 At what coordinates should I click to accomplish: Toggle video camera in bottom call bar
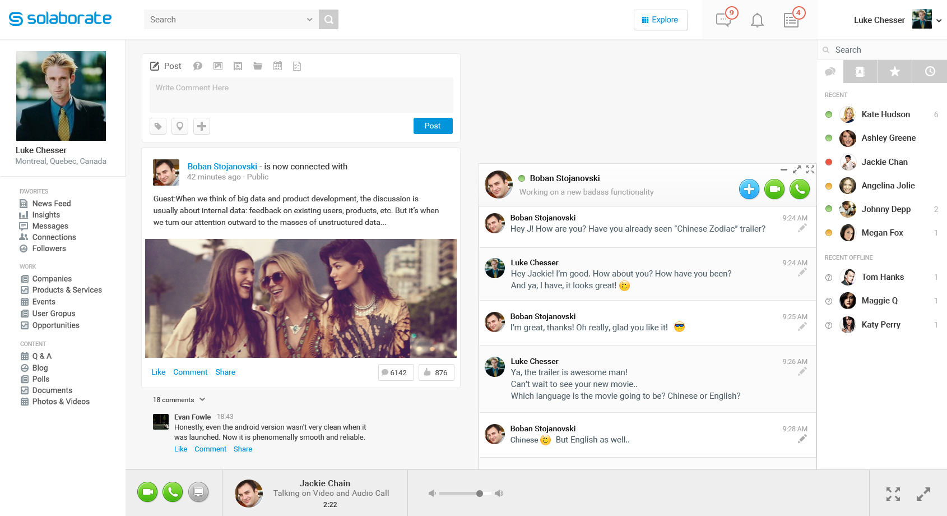147,492
